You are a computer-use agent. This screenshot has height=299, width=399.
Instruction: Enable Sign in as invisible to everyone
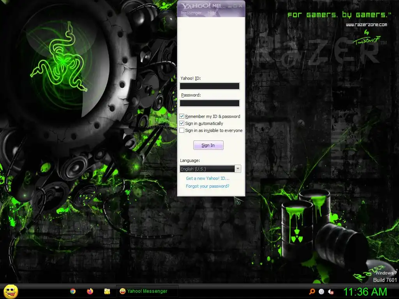(x=182, y=130)
